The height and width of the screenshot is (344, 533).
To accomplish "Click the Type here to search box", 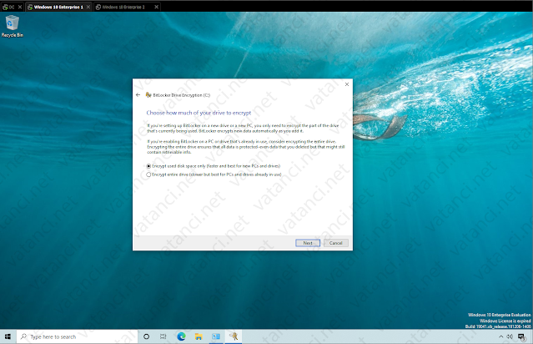I will tap(78, 336).
